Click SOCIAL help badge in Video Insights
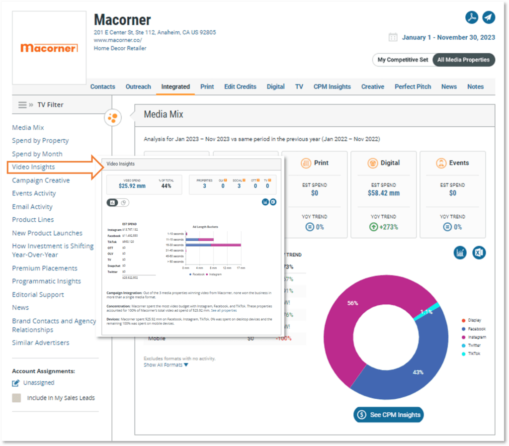Screen dimensions: 509x446 click(244, 180)
